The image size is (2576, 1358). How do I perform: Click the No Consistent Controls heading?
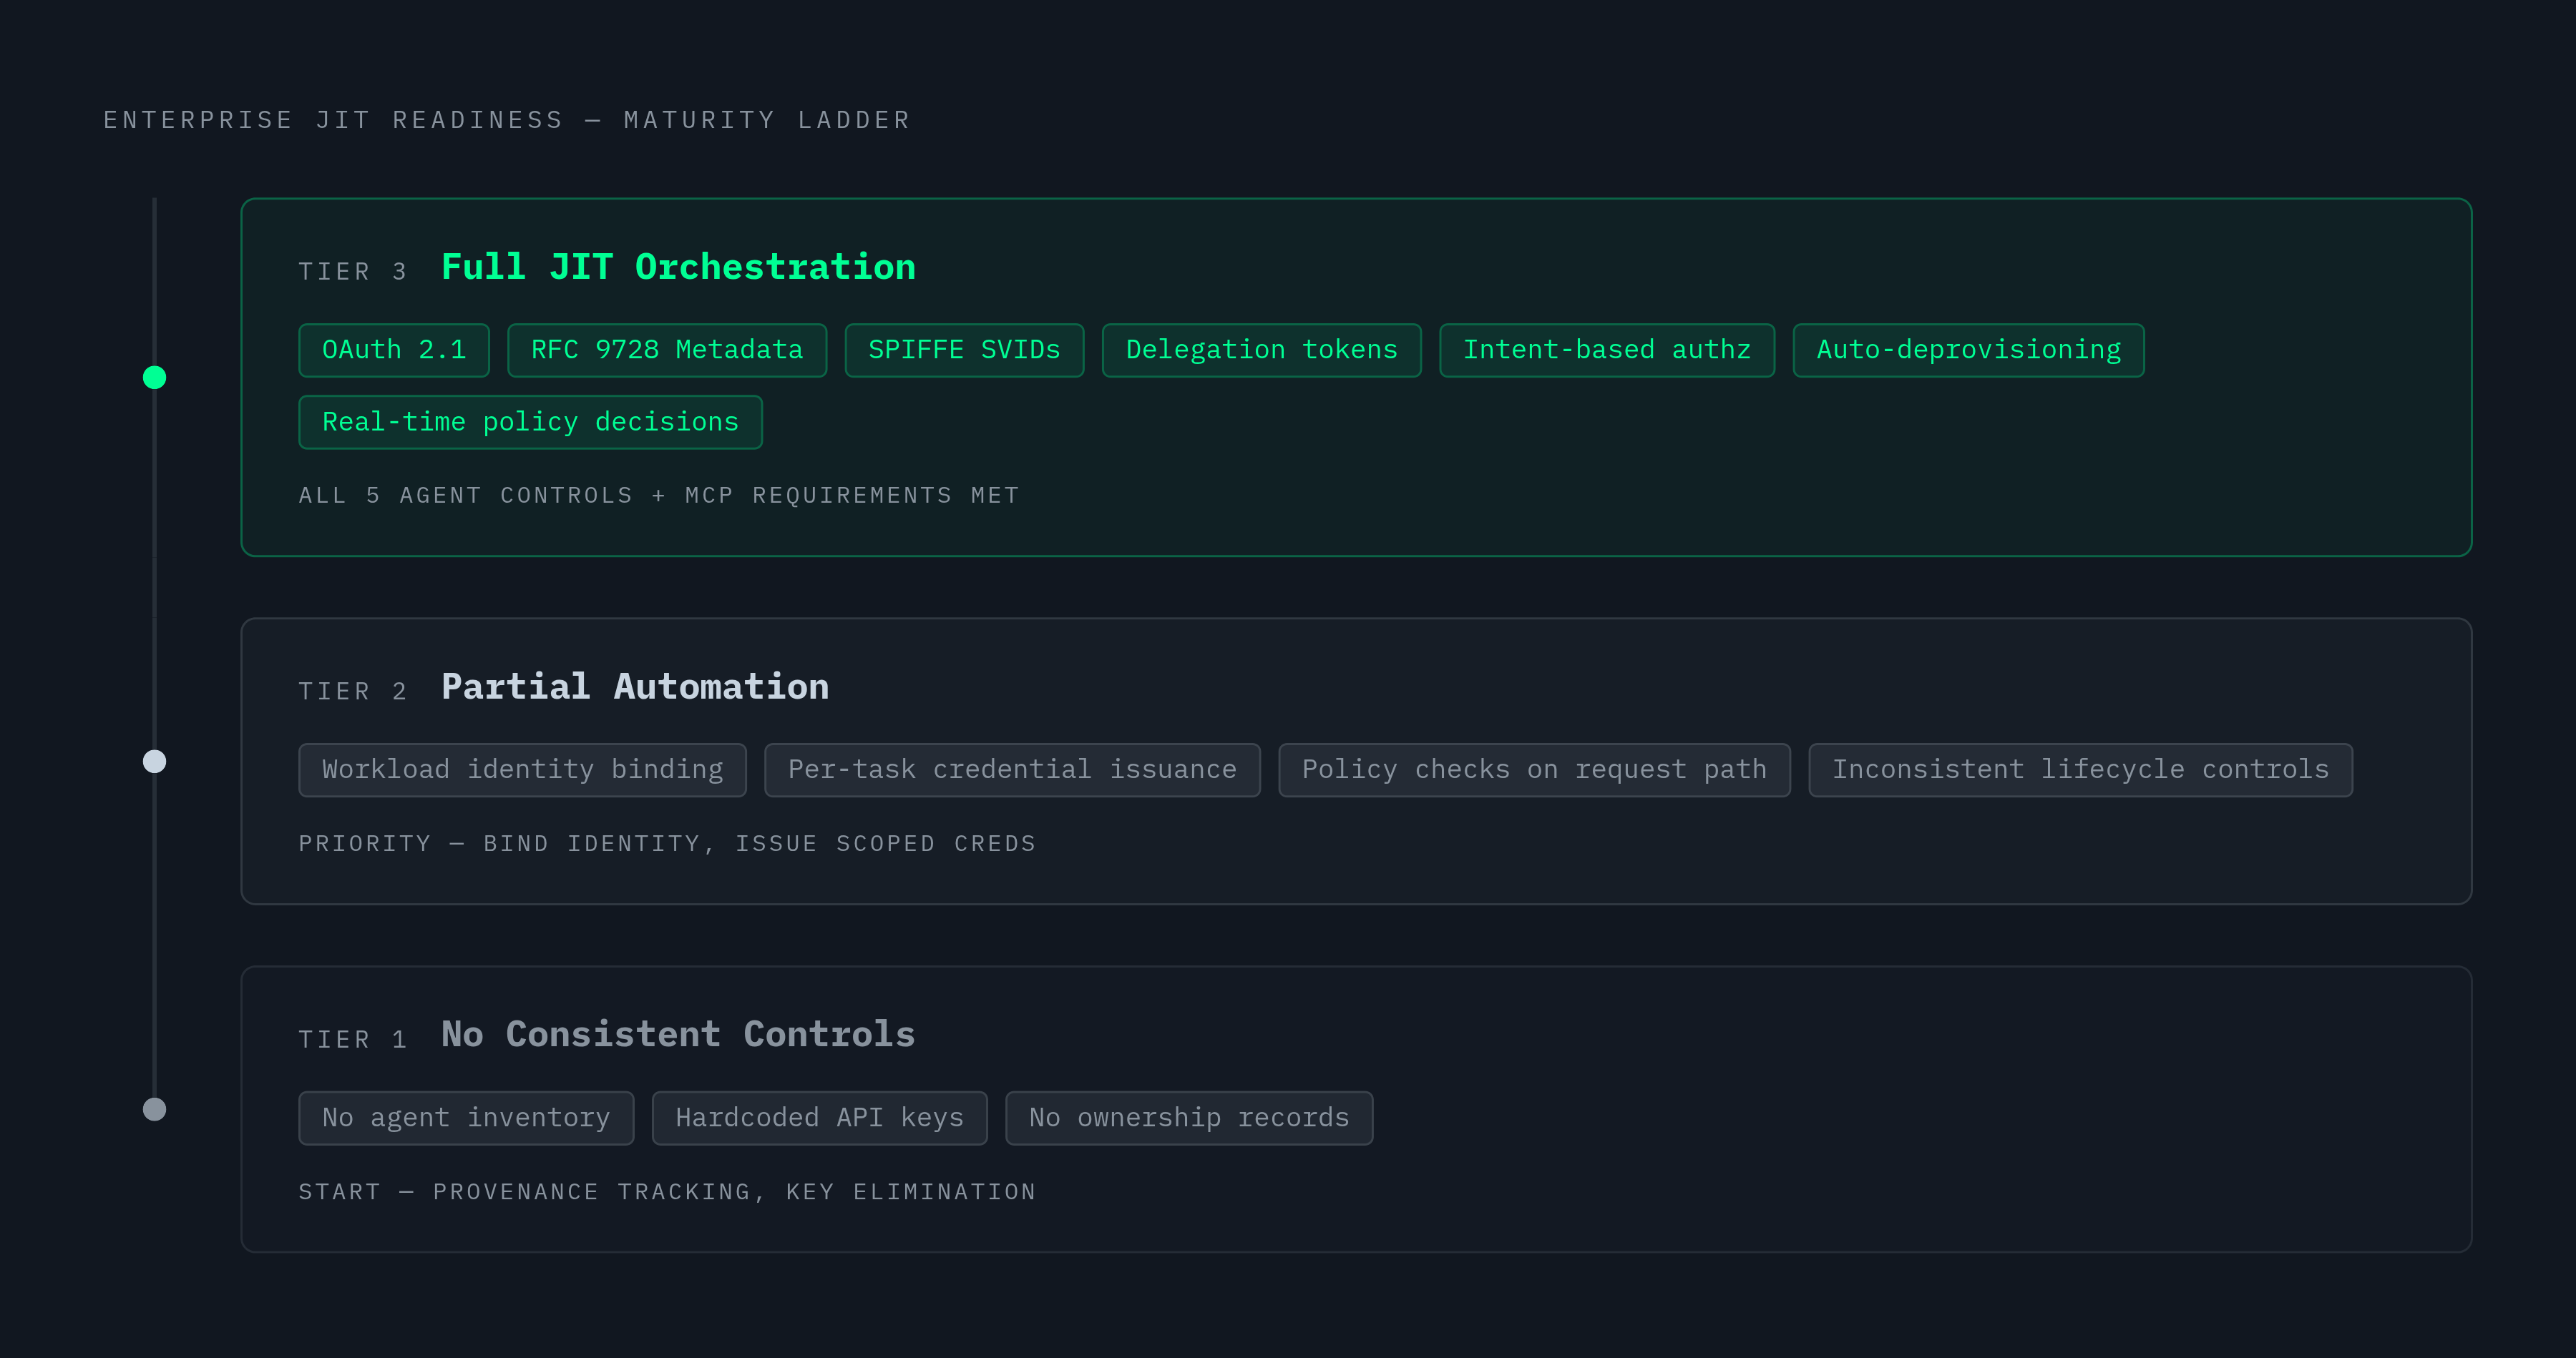pos(678,1034)
